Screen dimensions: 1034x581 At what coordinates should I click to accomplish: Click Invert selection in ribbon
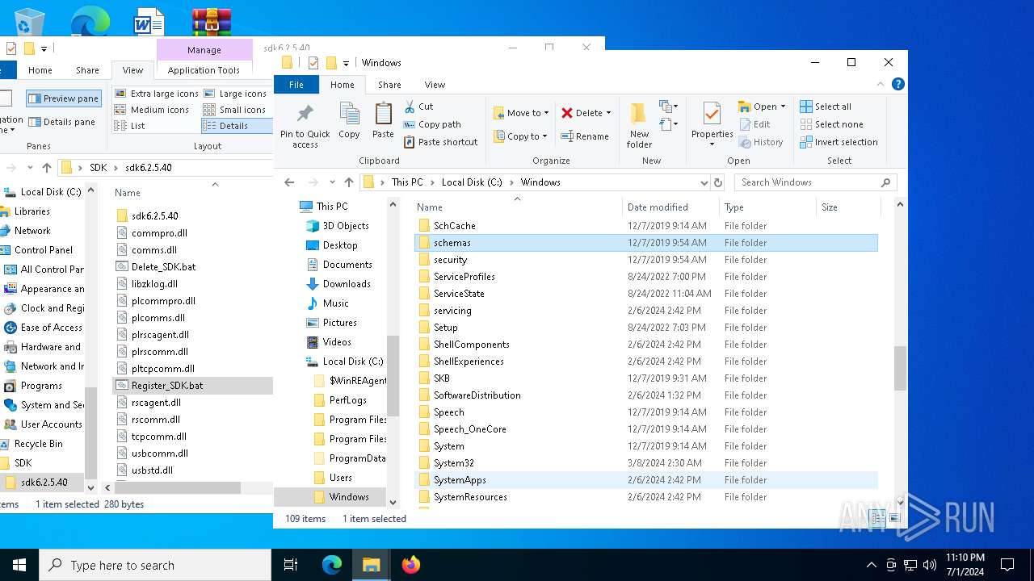839,142
